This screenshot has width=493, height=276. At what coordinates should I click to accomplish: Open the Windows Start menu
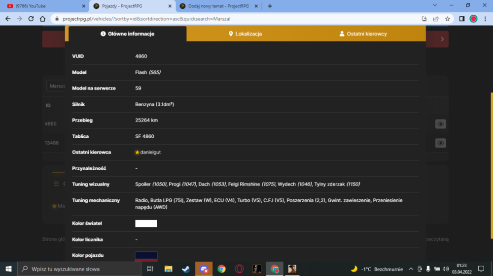click(8, 269)
